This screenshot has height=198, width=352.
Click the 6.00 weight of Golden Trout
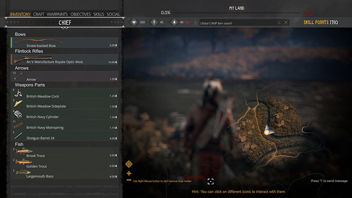click(113, 166)
